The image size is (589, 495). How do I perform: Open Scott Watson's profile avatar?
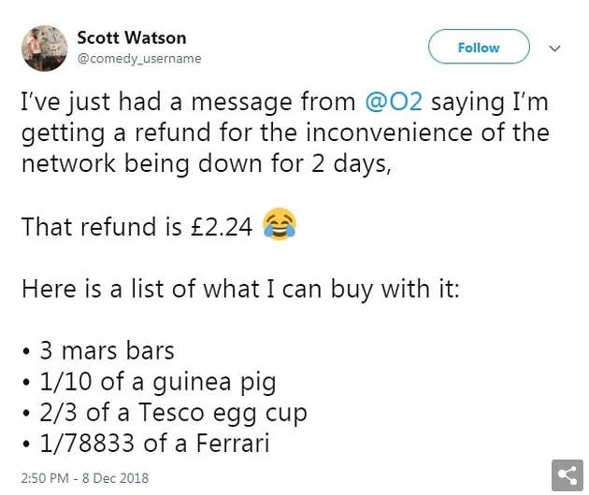tap(45, 48)
